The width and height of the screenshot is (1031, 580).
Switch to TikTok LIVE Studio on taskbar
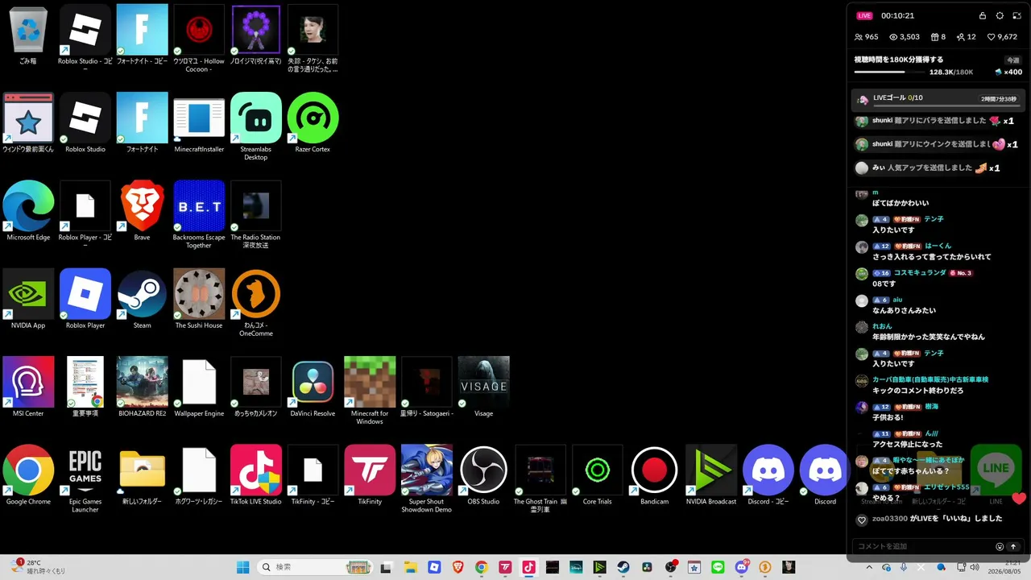coord(528,567)
